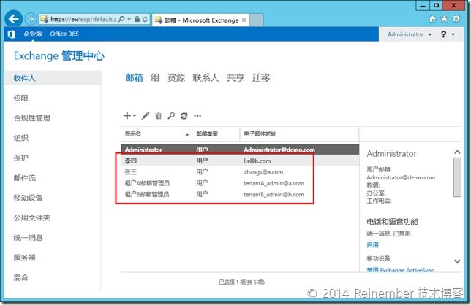Switch to Office 365 link

click(x=64, y=34)
